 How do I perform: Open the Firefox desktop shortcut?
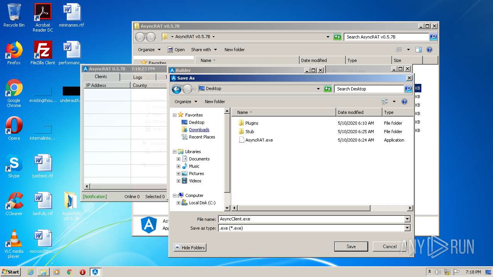pyautogui.click(x=14, y=53)
